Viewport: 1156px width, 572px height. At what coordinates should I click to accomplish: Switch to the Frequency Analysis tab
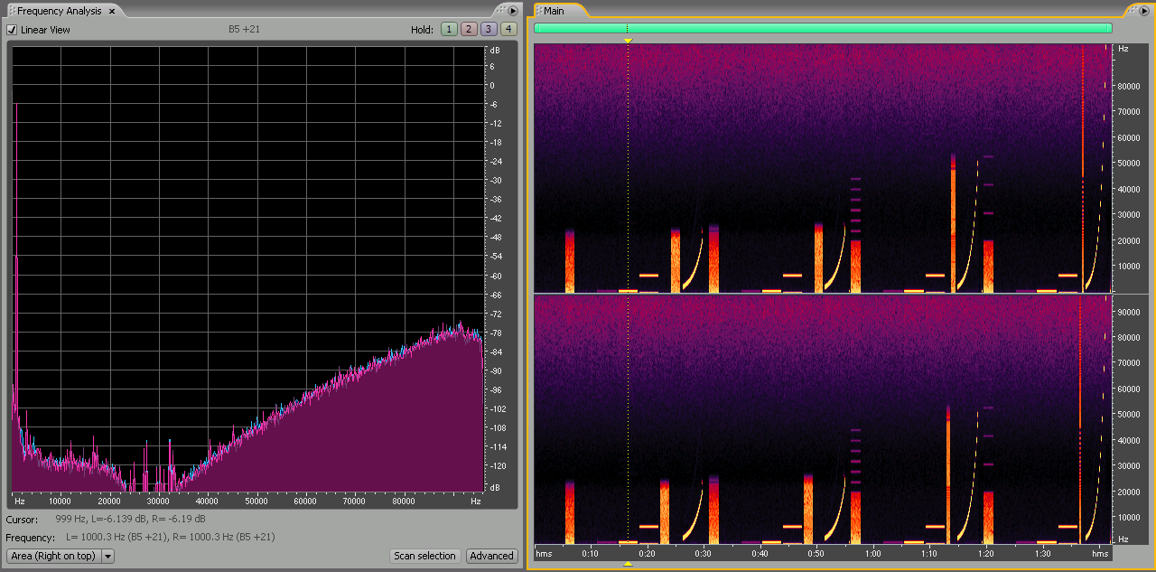pos(59,11)
